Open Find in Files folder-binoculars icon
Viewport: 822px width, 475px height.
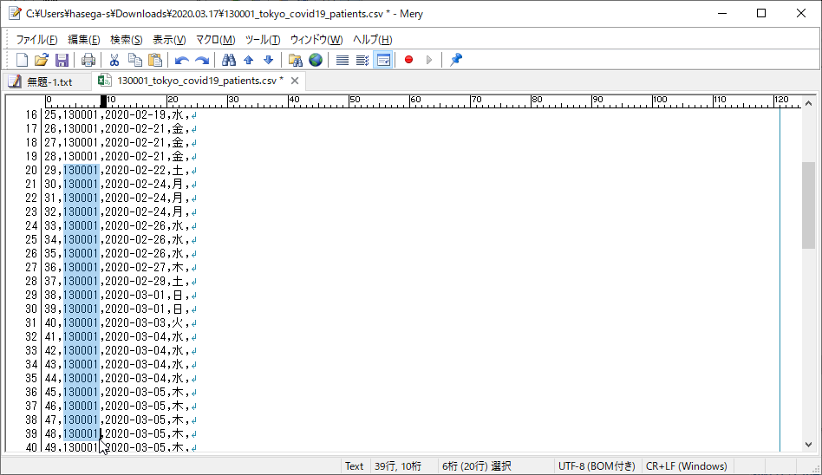(x=295, y=60)
